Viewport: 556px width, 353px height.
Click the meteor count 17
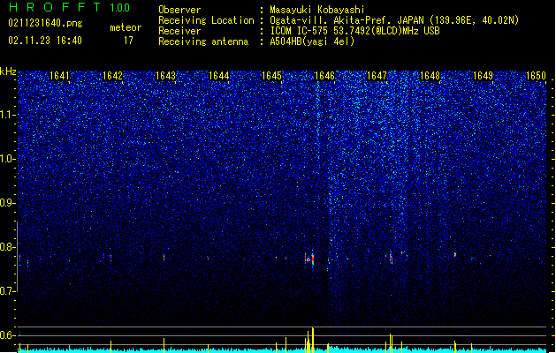click(x=128, y=41)
